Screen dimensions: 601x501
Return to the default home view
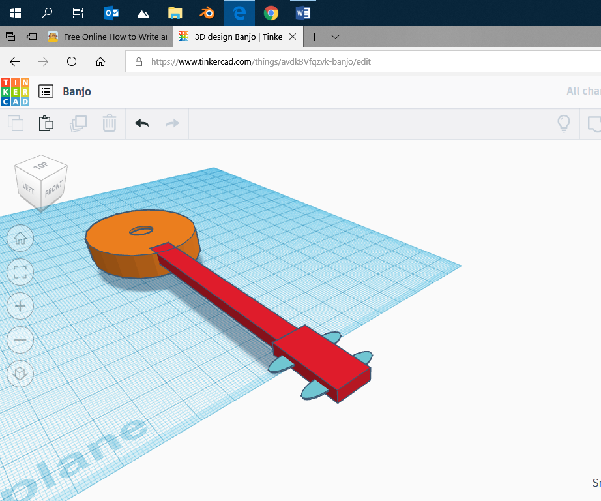pyautogui.click(x=20, y=238)
